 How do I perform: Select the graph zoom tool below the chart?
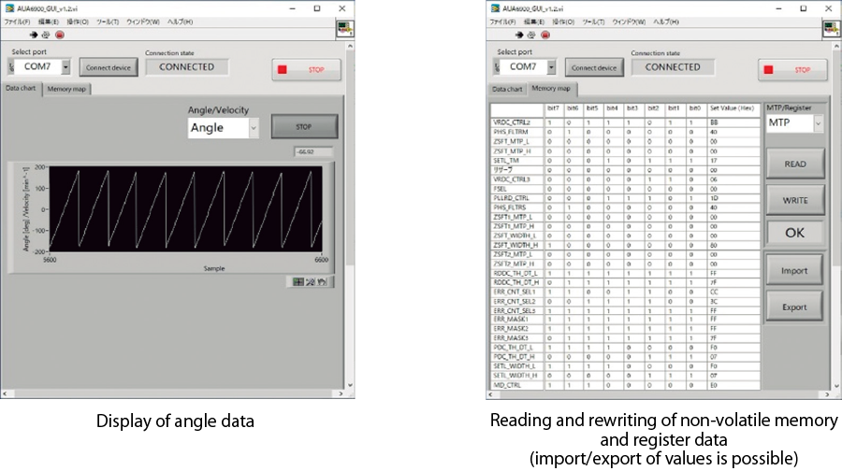pyautogui.click(x=312, y=280)
